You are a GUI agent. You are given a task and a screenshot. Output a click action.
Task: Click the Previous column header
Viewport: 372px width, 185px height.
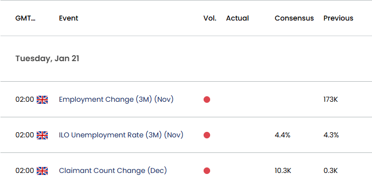click(338, 18)
